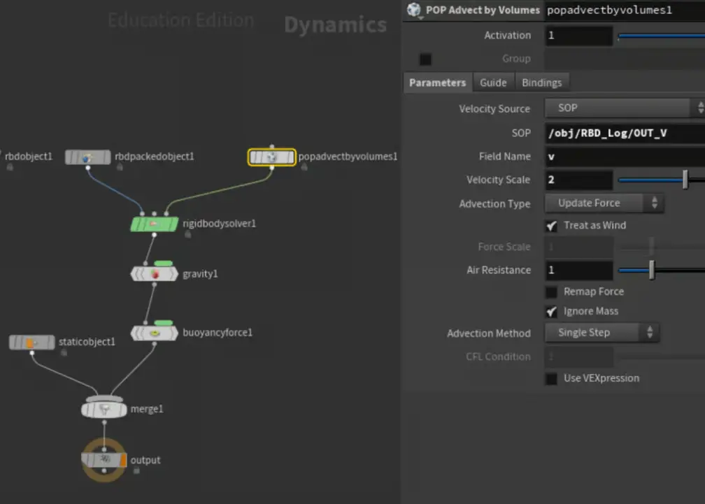Select the popadvectbyvolumes1 node icon
Screen dimensions: 705x504
coord(272,157)
